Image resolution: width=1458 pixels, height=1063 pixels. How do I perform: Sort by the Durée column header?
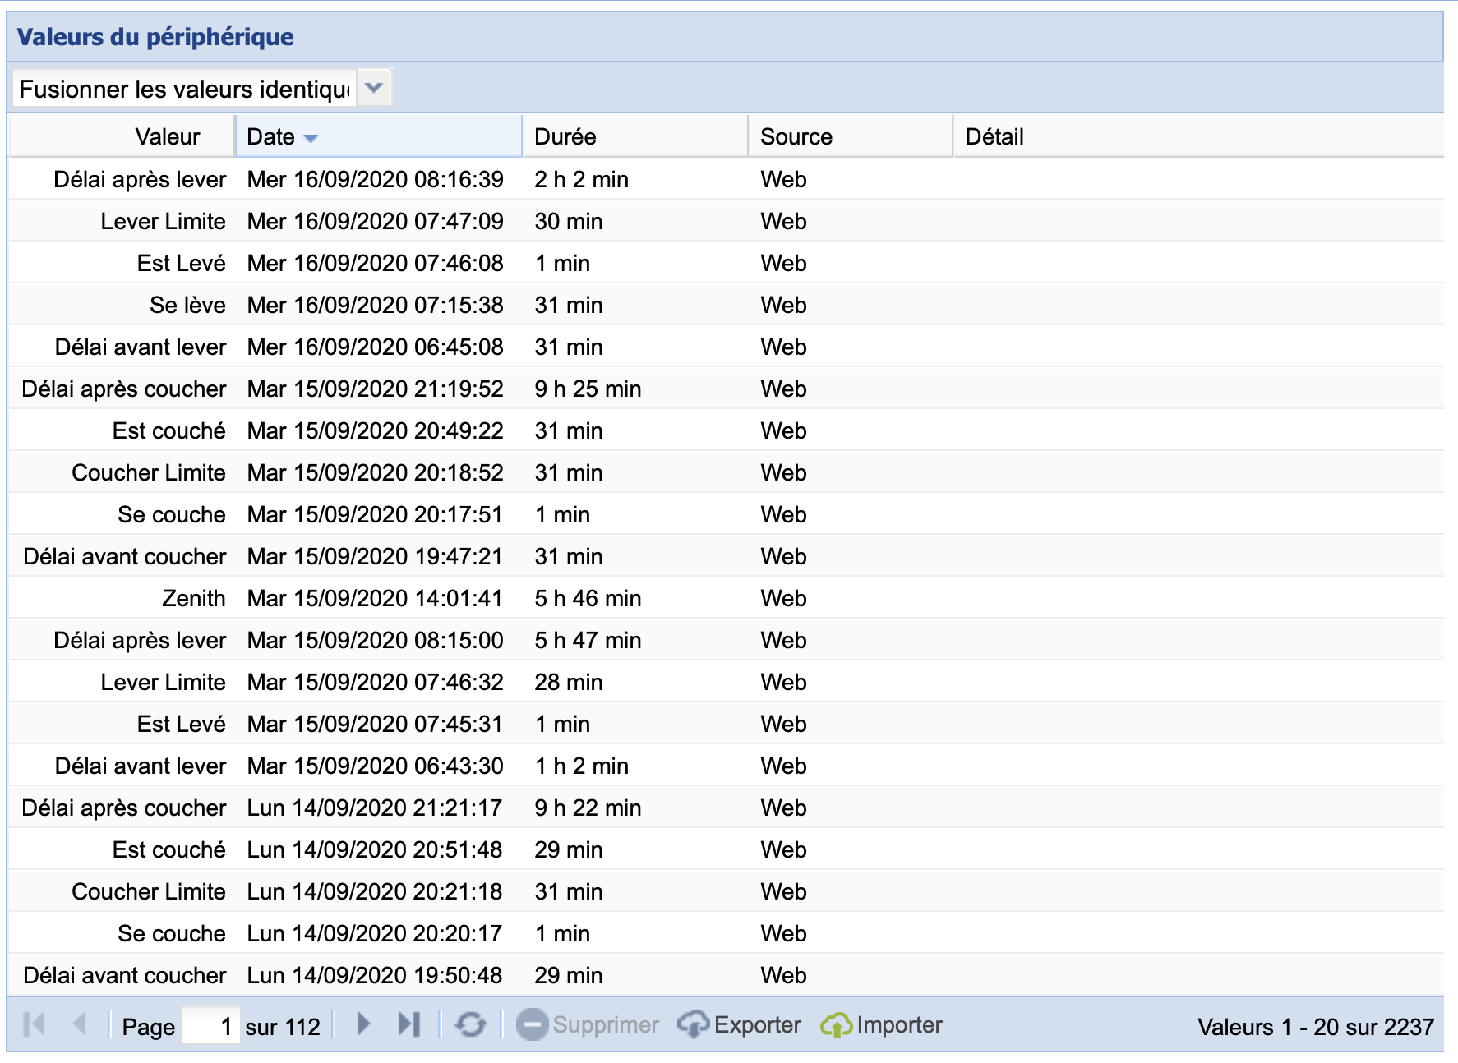[x=565, y=136]
